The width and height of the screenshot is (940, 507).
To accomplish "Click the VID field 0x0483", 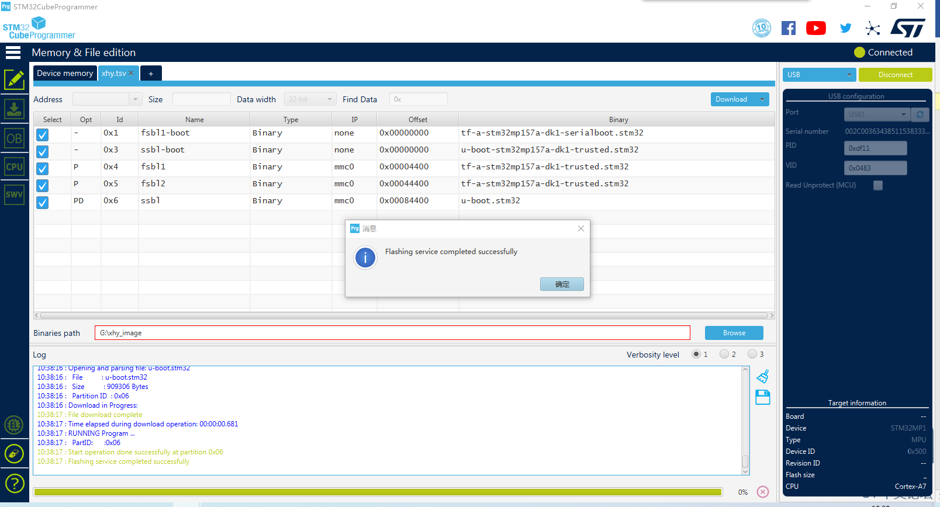I will coord(875,168).
